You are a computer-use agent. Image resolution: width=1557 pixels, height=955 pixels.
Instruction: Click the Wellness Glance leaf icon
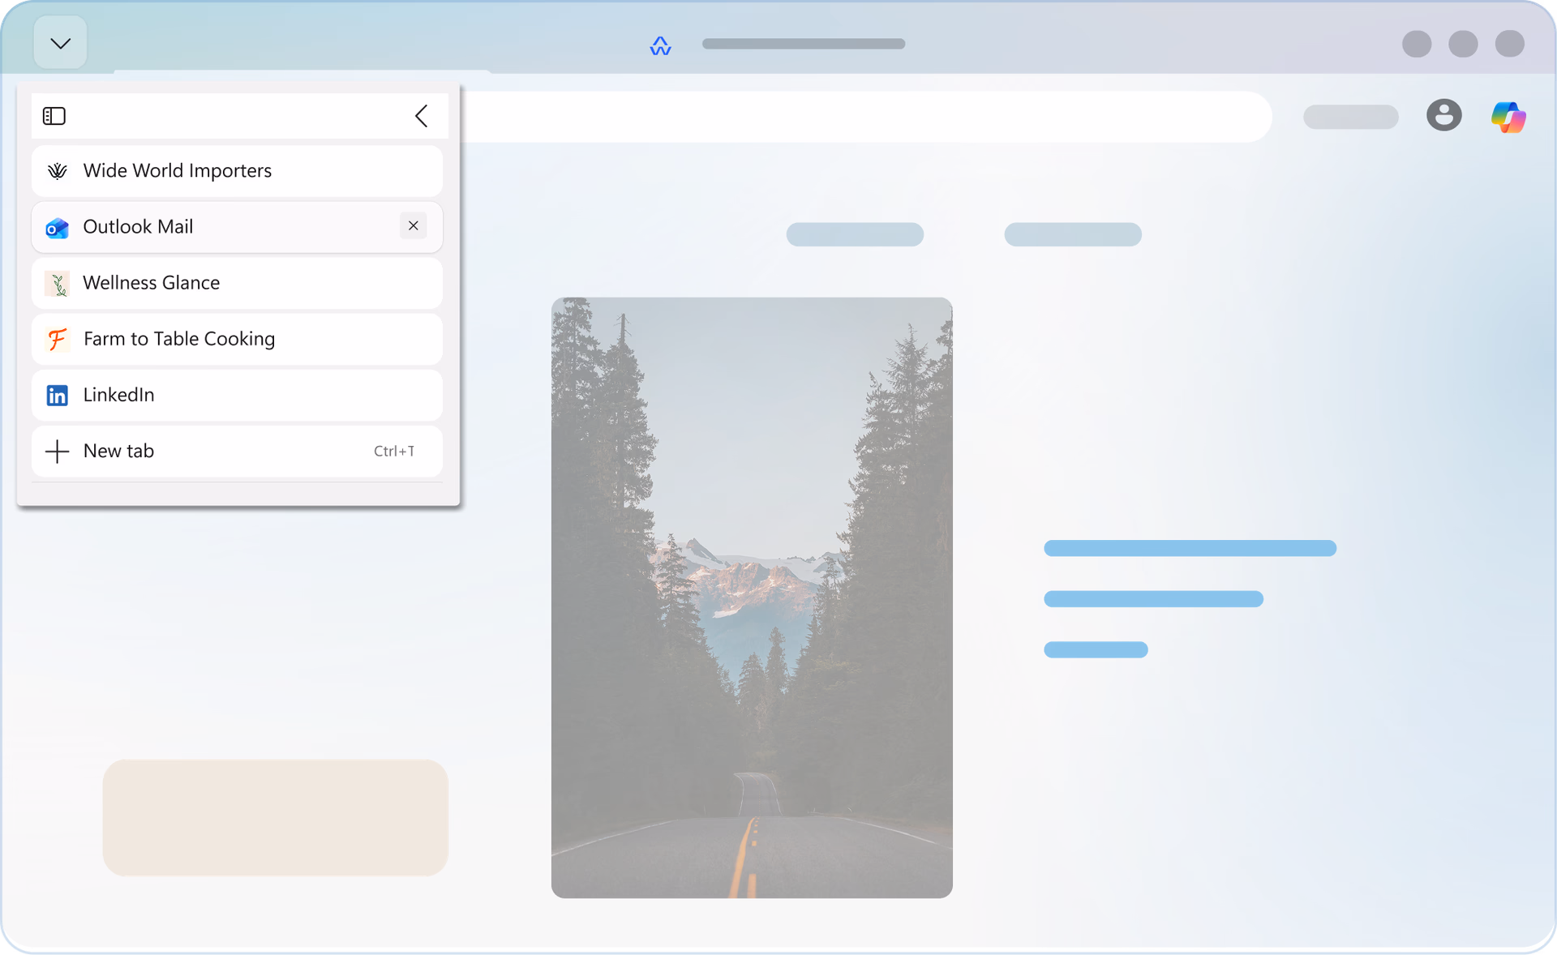click(x=57, y=284)
